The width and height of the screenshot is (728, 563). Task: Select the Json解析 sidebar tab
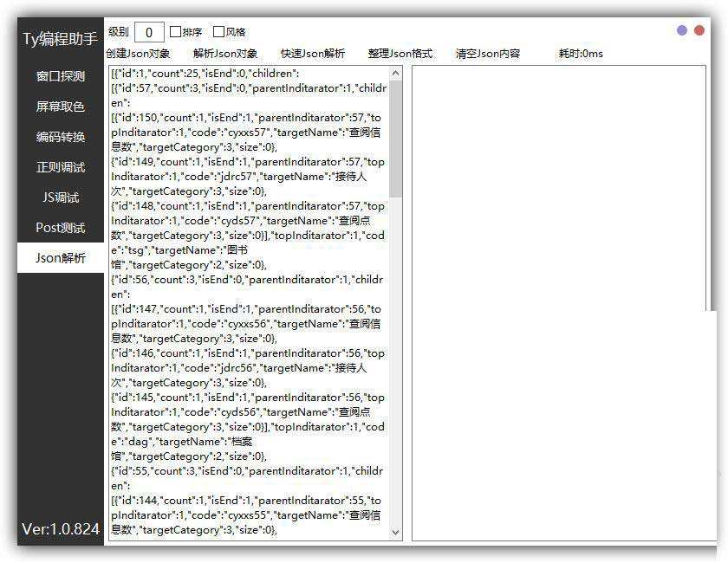pyautogui.click(x=61, y=257)
